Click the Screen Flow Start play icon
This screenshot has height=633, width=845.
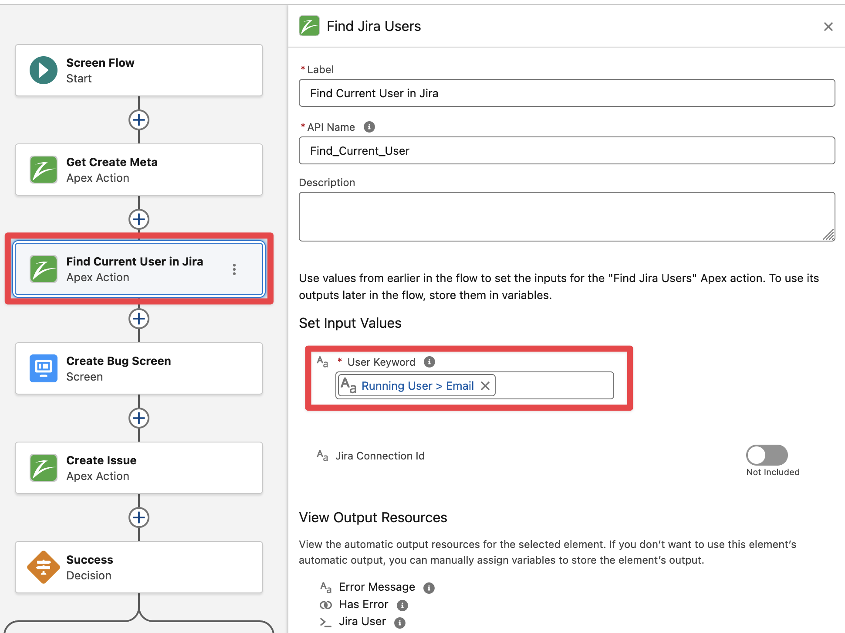(x=43, y=70)
